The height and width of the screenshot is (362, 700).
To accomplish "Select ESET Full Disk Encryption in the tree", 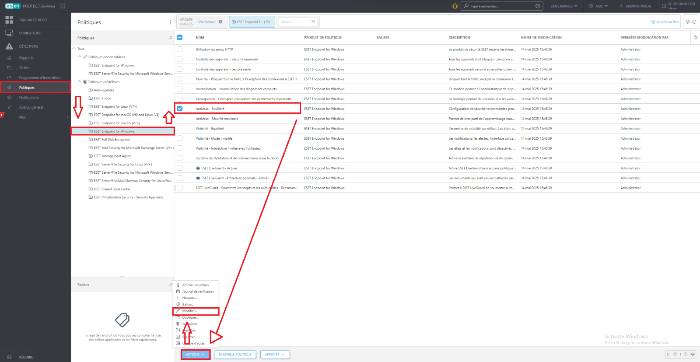I will 112,140.
